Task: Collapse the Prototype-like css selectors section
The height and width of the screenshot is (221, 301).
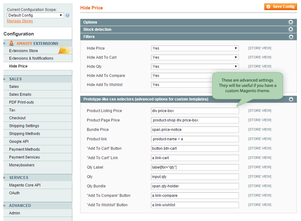Action: [x=291, y=99]
